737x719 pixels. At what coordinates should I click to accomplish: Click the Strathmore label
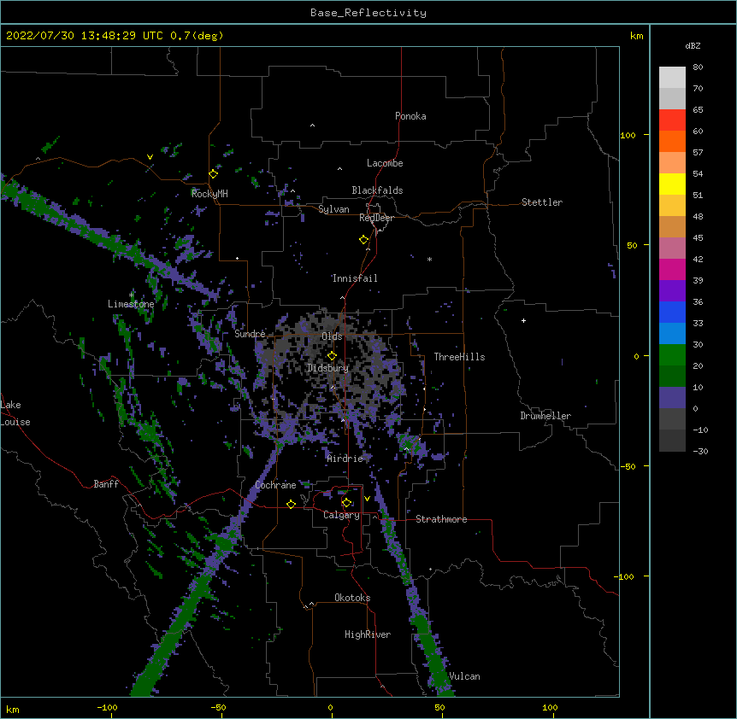[x=441, y=519]
